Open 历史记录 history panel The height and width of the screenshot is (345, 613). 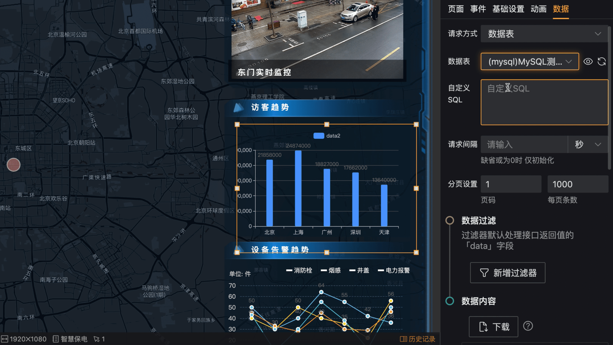click(x=417, y=339)
